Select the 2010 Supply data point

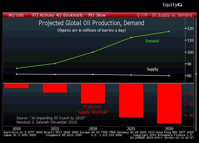16,74
